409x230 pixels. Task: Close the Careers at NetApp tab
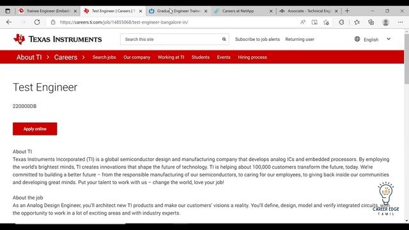coord(271,11)
